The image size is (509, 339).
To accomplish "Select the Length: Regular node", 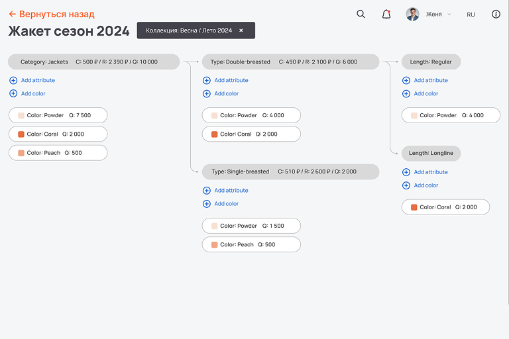I will (431, 62).
